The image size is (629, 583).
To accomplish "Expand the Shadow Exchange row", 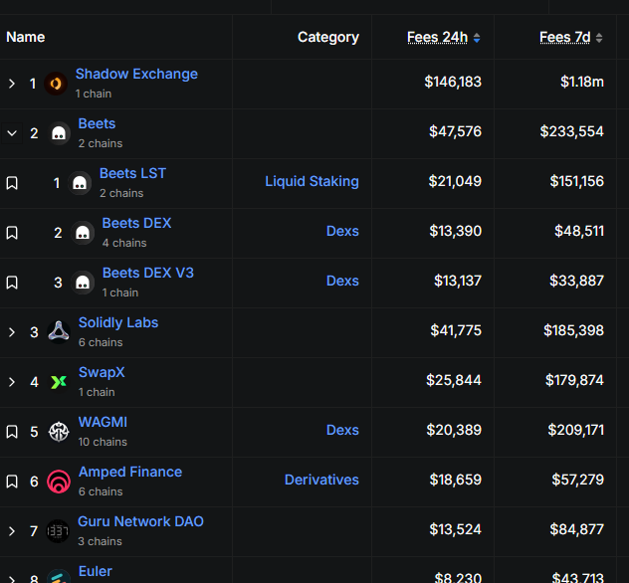I will (x=12, y=84).
